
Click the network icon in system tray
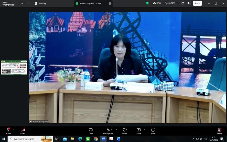pyautogui.click(x=197, y=139)
